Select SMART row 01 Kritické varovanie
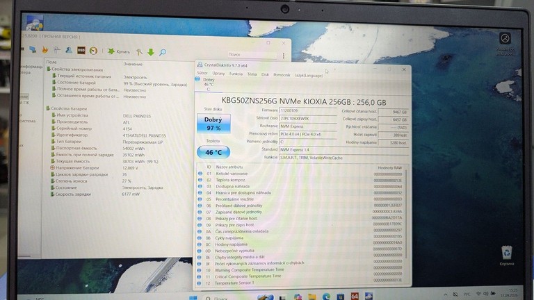This screenshot has width=534, height=300. 300,174
